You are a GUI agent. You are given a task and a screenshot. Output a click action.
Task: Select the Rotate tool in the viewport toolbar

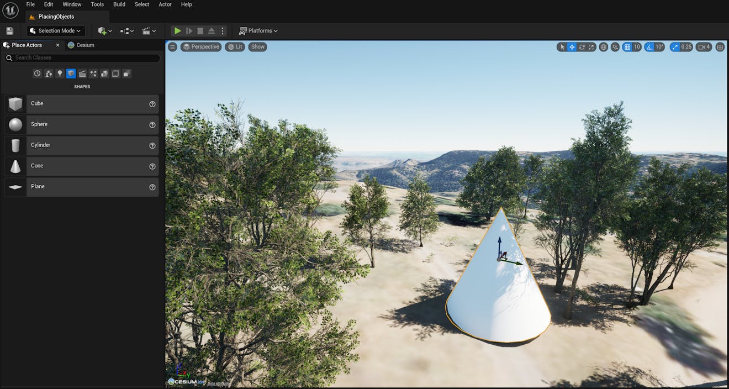point(582,47)
